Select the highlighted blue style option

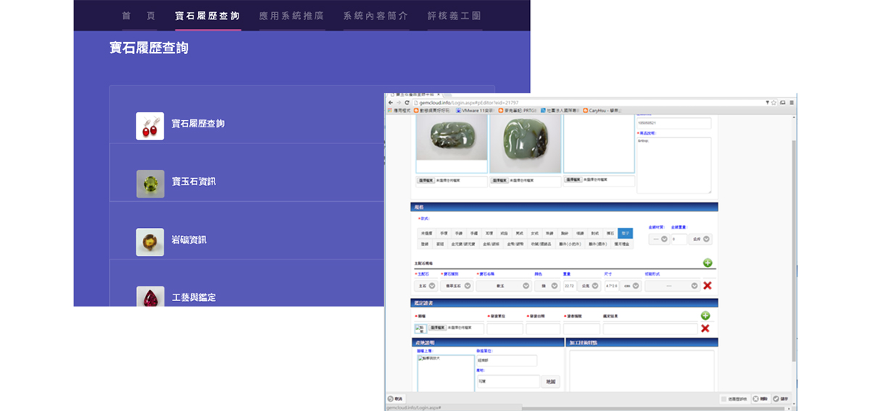pyautogui.click(x=625, y=234)
